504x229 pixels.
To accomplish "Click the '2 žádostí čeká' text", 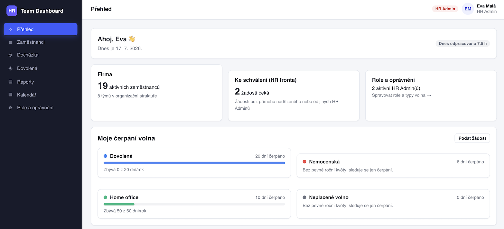I will point(252,92).
